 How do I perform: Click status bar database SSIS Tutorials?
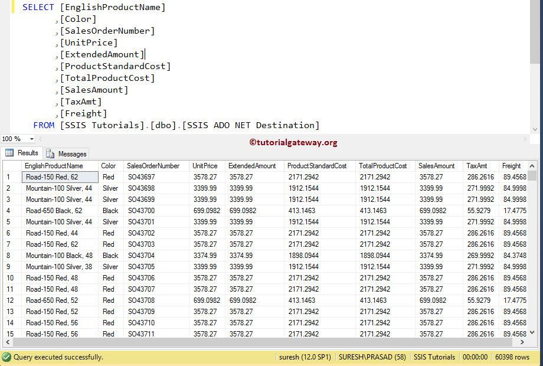(434, 357)
